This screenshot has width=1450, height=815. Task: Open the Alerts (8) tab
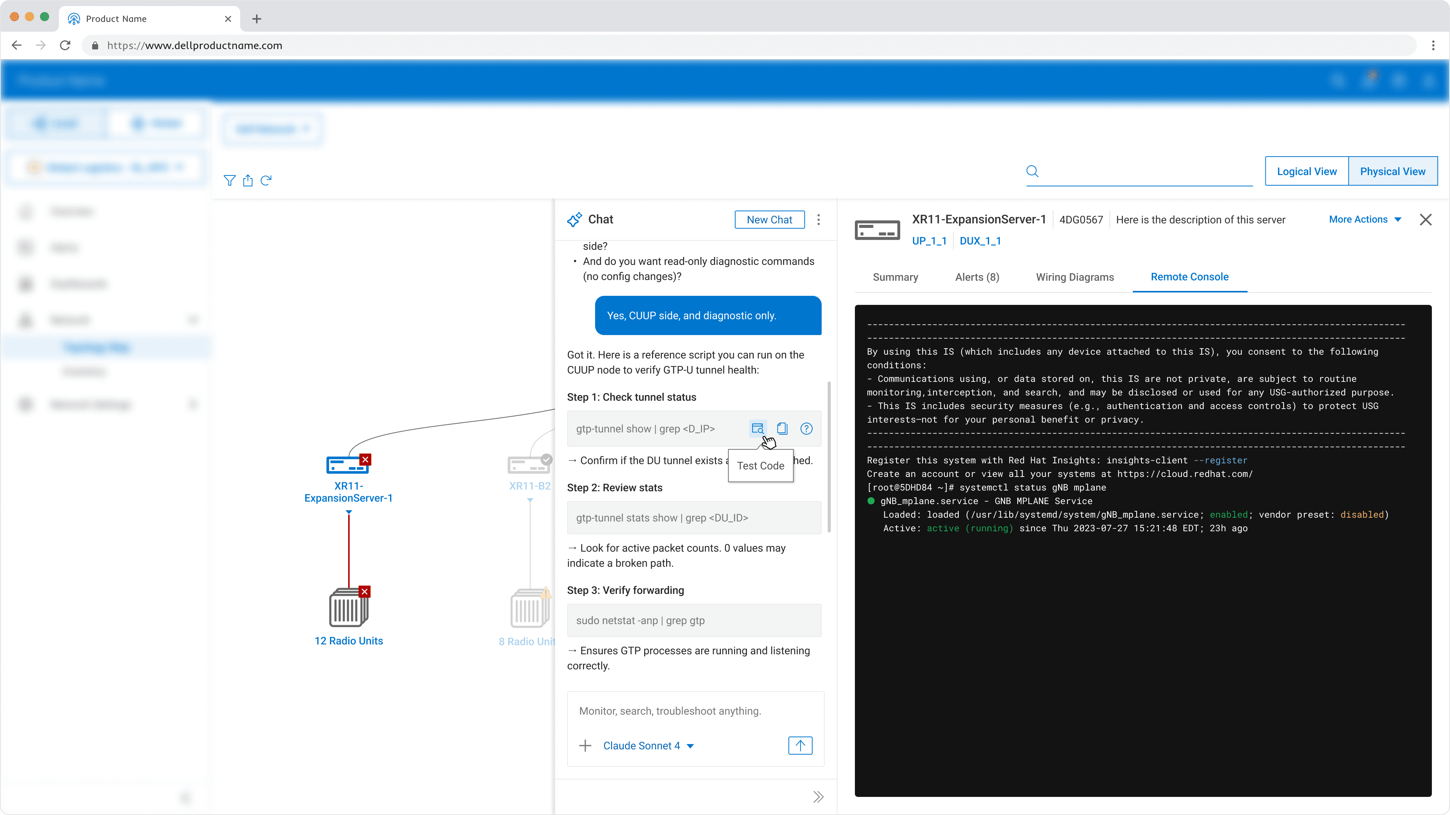coord(977,277)
